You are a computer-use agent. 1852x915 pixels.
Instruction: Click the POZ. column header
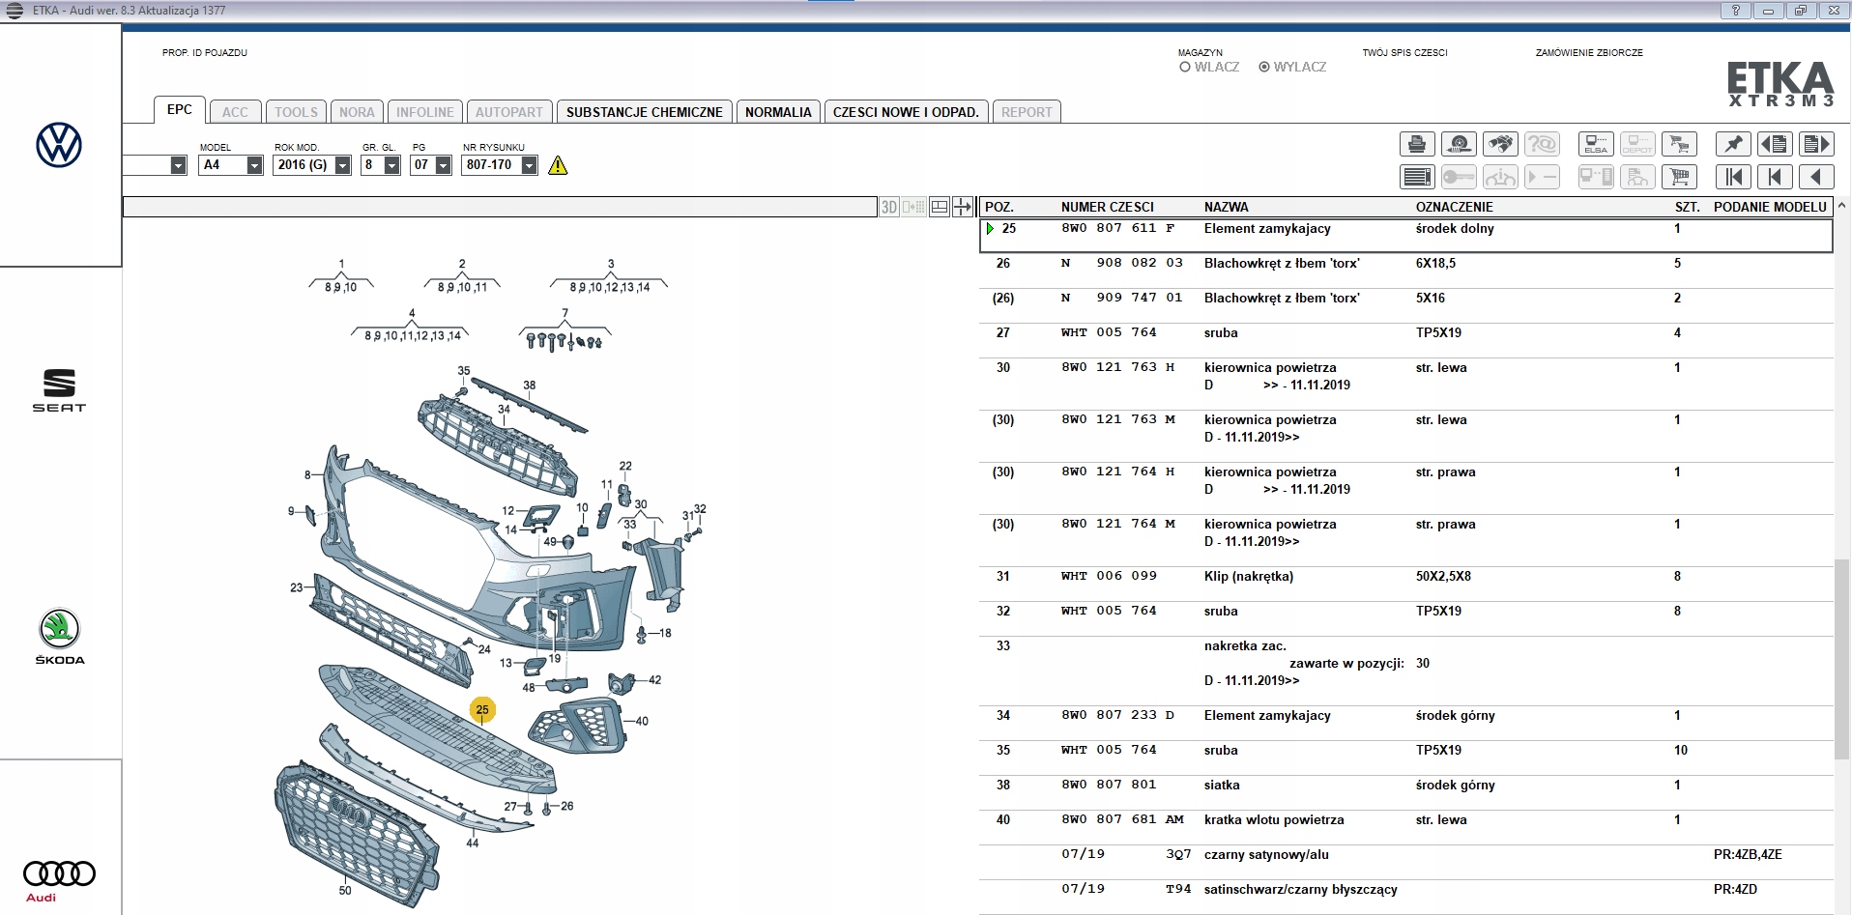(999, 207)
